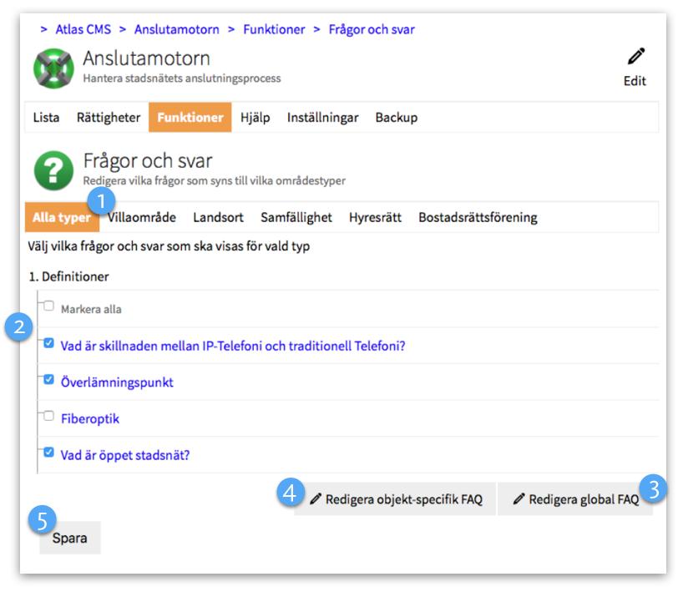The image size is (683, 597).
Task: Click pencil icon on Redigera objekt-specifik FAQ
Action: pos(315,499)
